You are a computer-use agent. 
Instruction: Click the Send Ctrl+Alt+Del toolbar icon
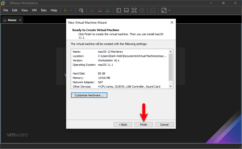(x=81, y=10)
